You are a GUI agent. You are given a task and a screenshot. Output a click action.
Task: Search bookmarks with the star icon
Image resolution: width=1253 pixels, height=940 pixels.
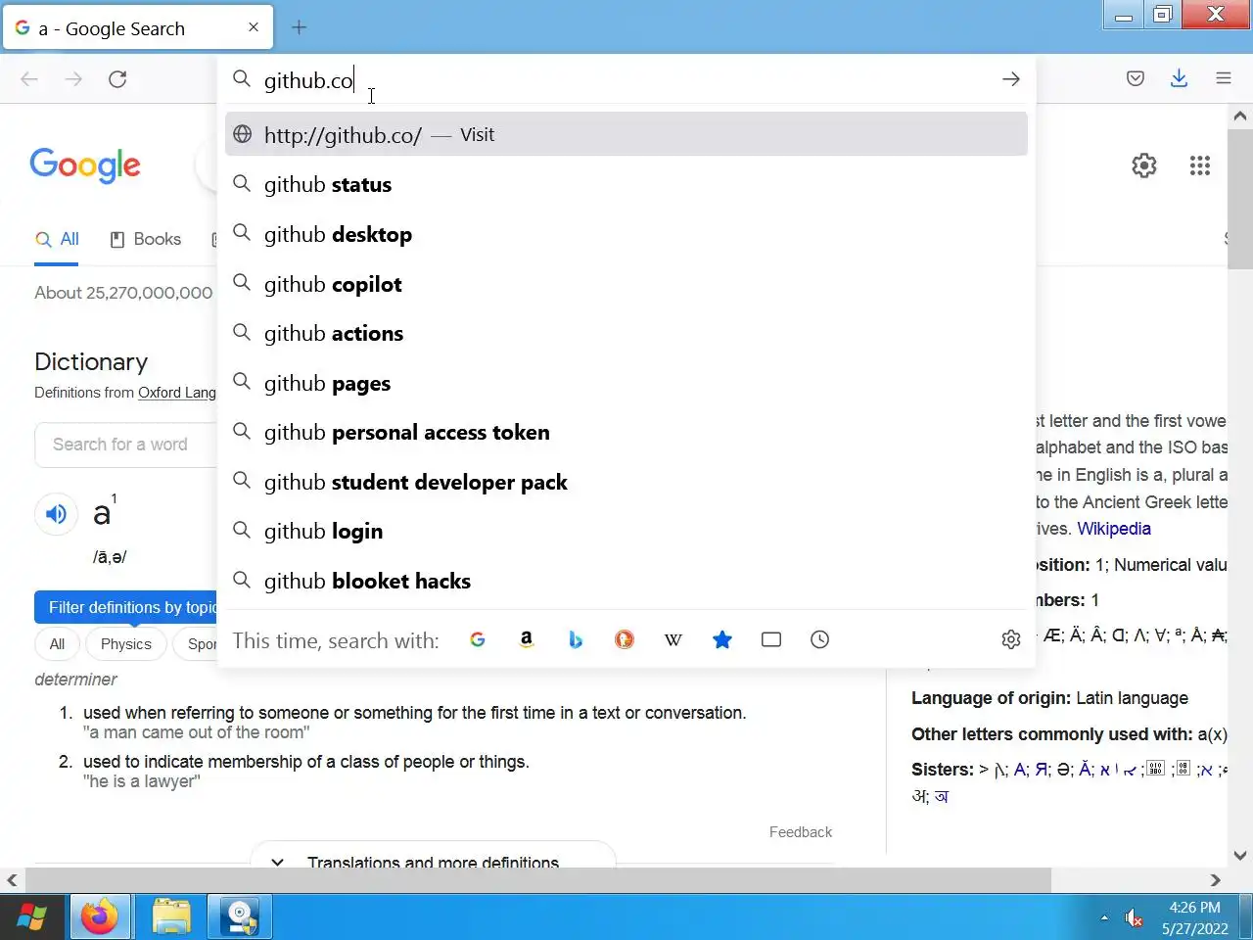point(722,639)
